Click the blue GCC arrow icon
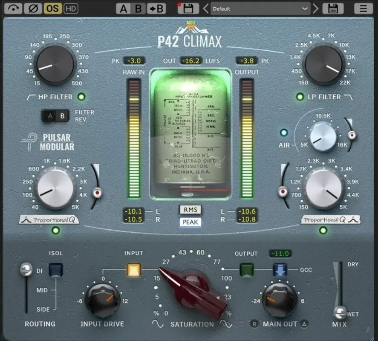This screenshot has width=378, height=341. [280, 270]
